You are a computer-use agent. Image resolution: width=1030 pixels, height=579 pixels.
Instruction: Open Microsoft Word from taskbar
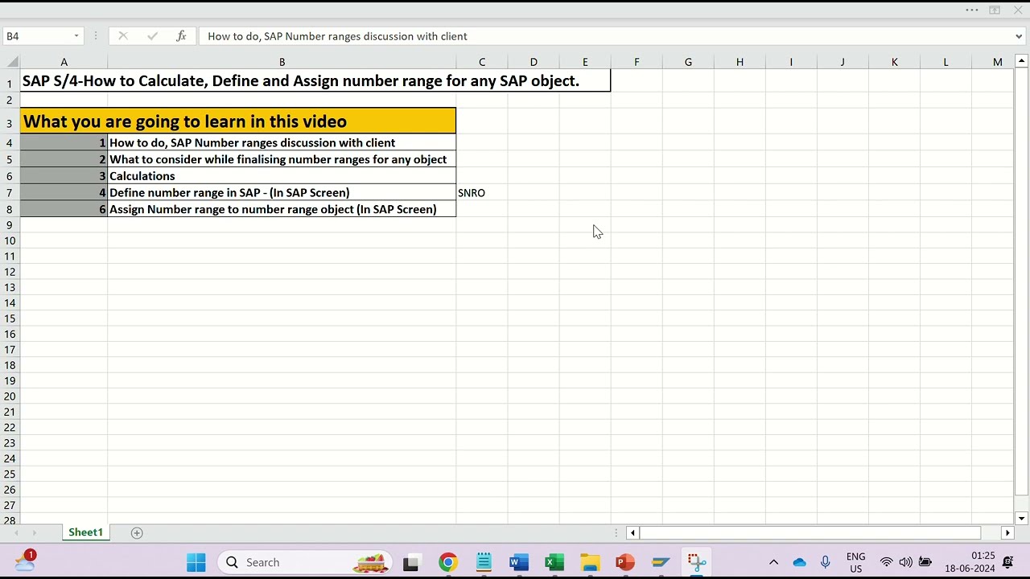[x=519, y=562]
